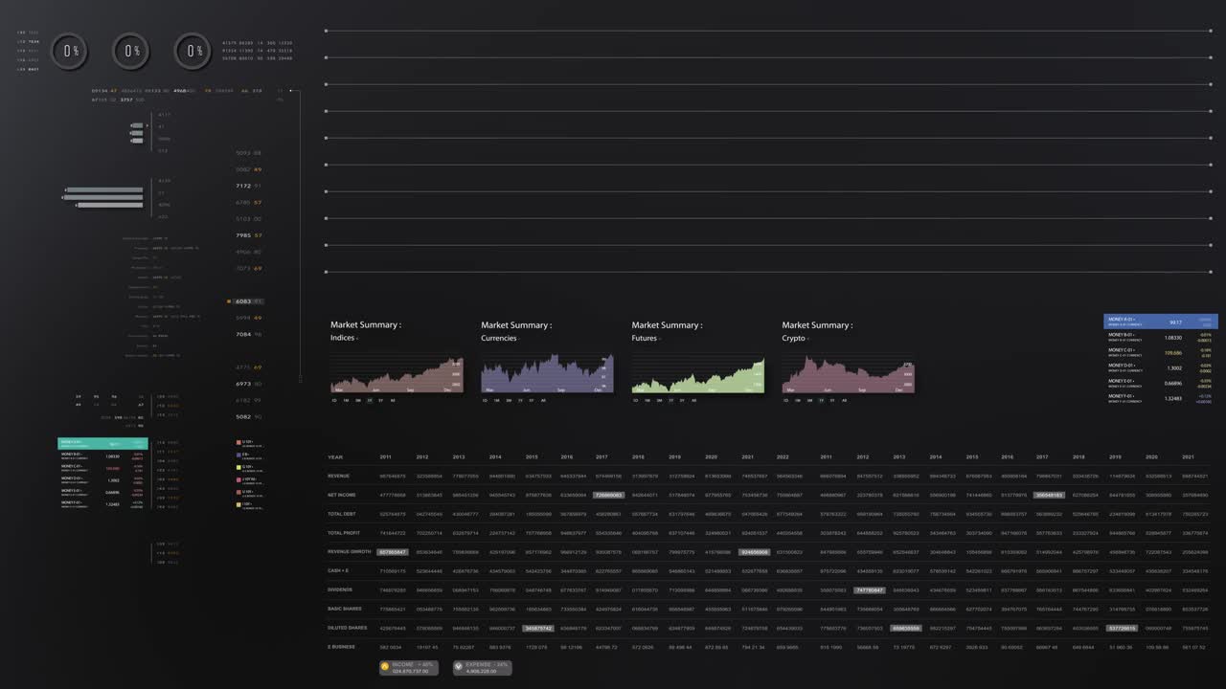This screenshot has width=1226, height=689.
Task: Click the REVENUE row label
Action: click(x=339, y=476)
